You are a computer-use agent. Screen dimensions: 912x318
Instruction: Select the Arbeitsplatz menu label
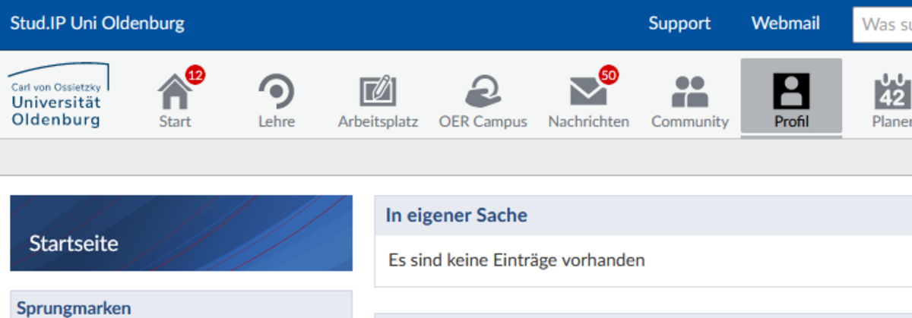378,121
